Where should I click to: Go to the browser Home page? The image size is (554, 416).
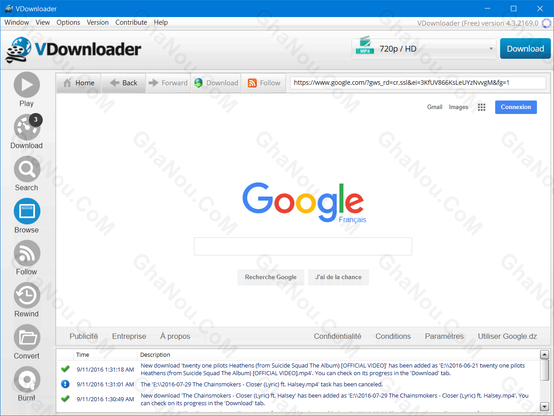pyautogui.click(x=79, y=83)
